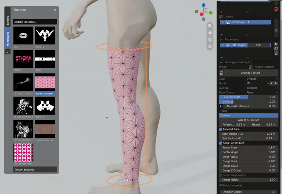Duplicate placement with the copy icon

pyautogui.click(x=276, y=49)
